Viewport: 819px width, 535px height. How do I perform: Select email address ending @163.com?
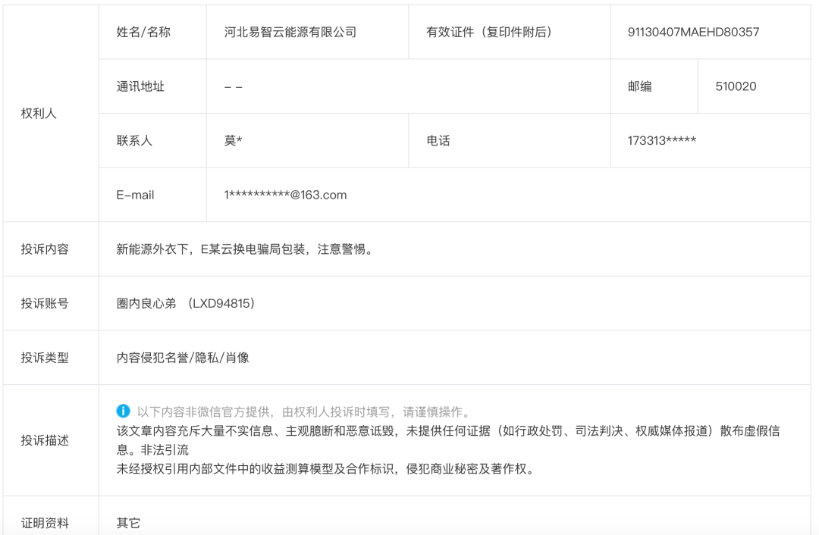point(285,195)
